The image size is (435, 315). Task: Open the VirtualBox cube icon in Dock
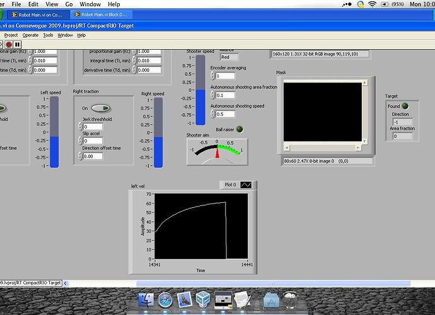203,299
